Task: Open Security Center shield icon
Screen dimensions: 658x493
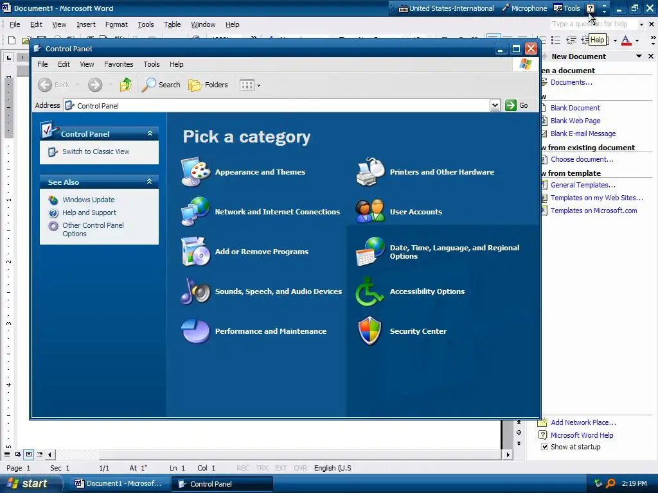Action: point(369,331)
